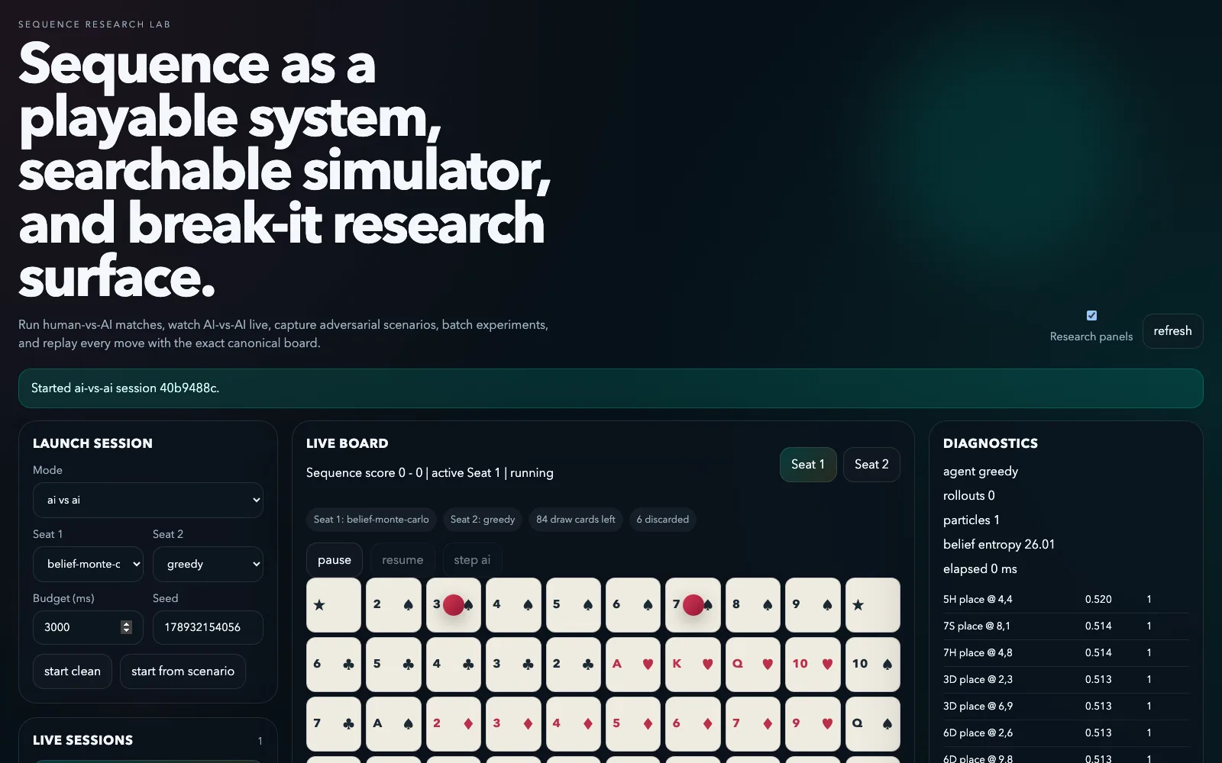Switch to the Seat 2 view tab
1222x763 pixels.
coord(871,465)
